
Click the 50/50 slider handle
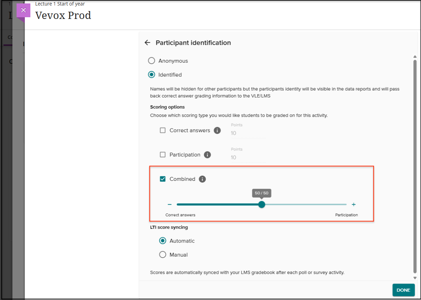pos(262,205)
